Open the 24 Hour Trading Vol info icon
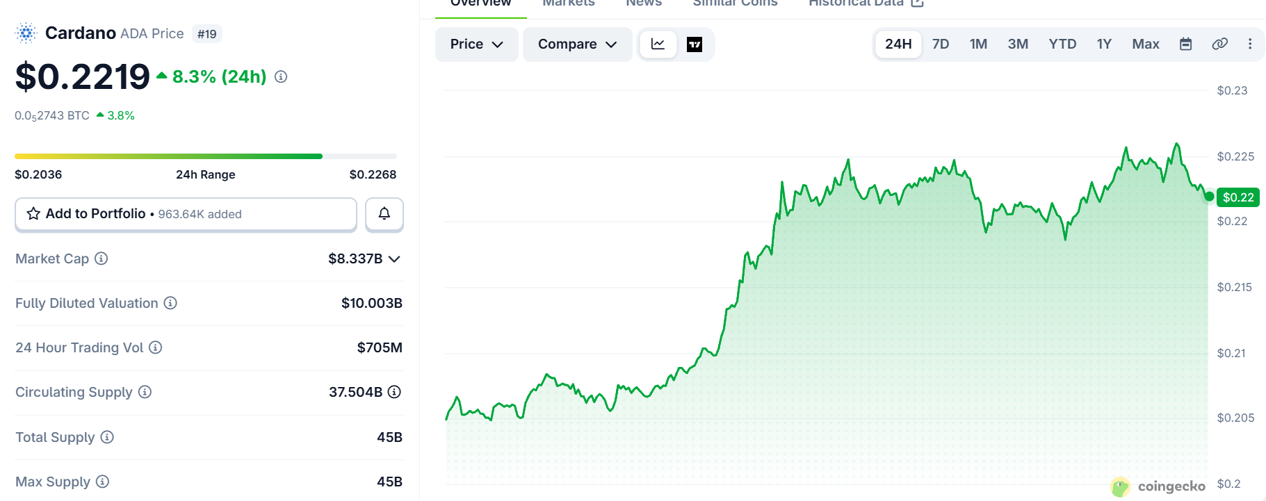 coord(156,347)
